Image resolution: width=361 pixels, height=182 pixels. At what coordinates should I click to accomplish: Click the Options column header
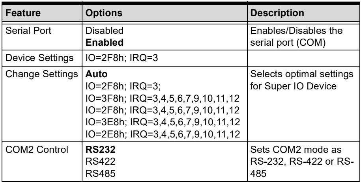[104, 13]
